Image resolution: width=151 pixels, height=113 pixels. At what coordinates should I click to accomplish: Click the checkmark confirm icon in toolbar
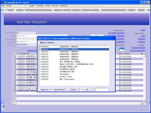click(136, 10)
